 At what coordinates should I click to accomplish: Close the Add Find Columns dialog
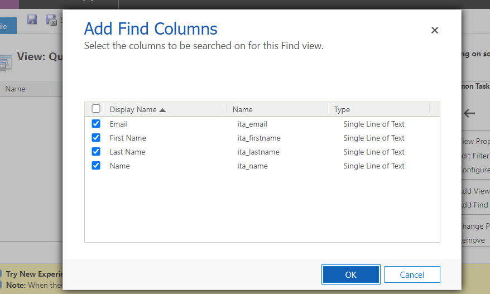tap(435, 31)
